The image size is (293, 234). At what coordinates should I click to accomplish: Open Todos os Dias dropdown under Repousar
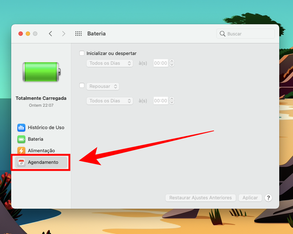coord(110,101)
